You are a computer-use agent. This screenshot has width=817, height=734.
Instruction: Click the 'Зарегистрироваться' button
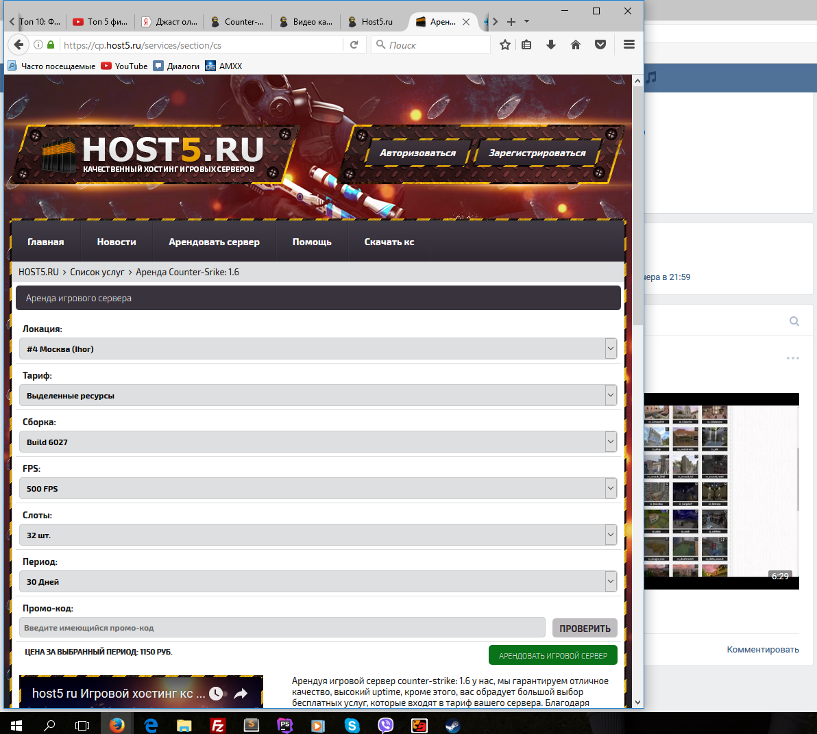(x=537, y=153)
